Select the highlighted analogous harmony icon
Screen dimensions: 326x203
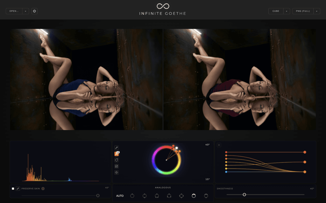tap(194, 195)
